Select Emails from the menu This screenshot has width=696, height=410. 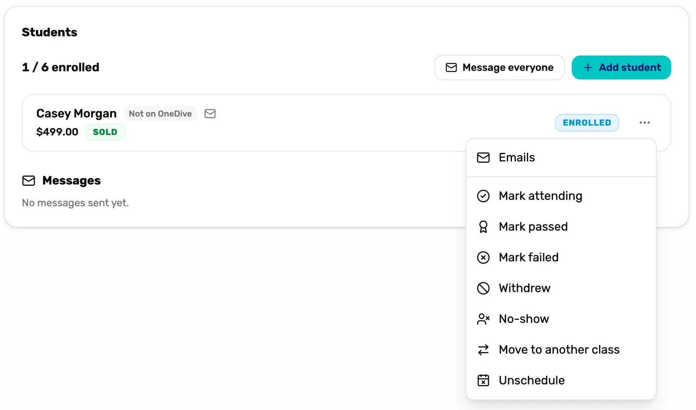point(561,158)
